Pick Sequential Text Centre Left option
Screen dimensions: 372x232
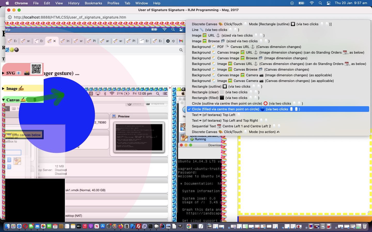(x=233, y=126)
